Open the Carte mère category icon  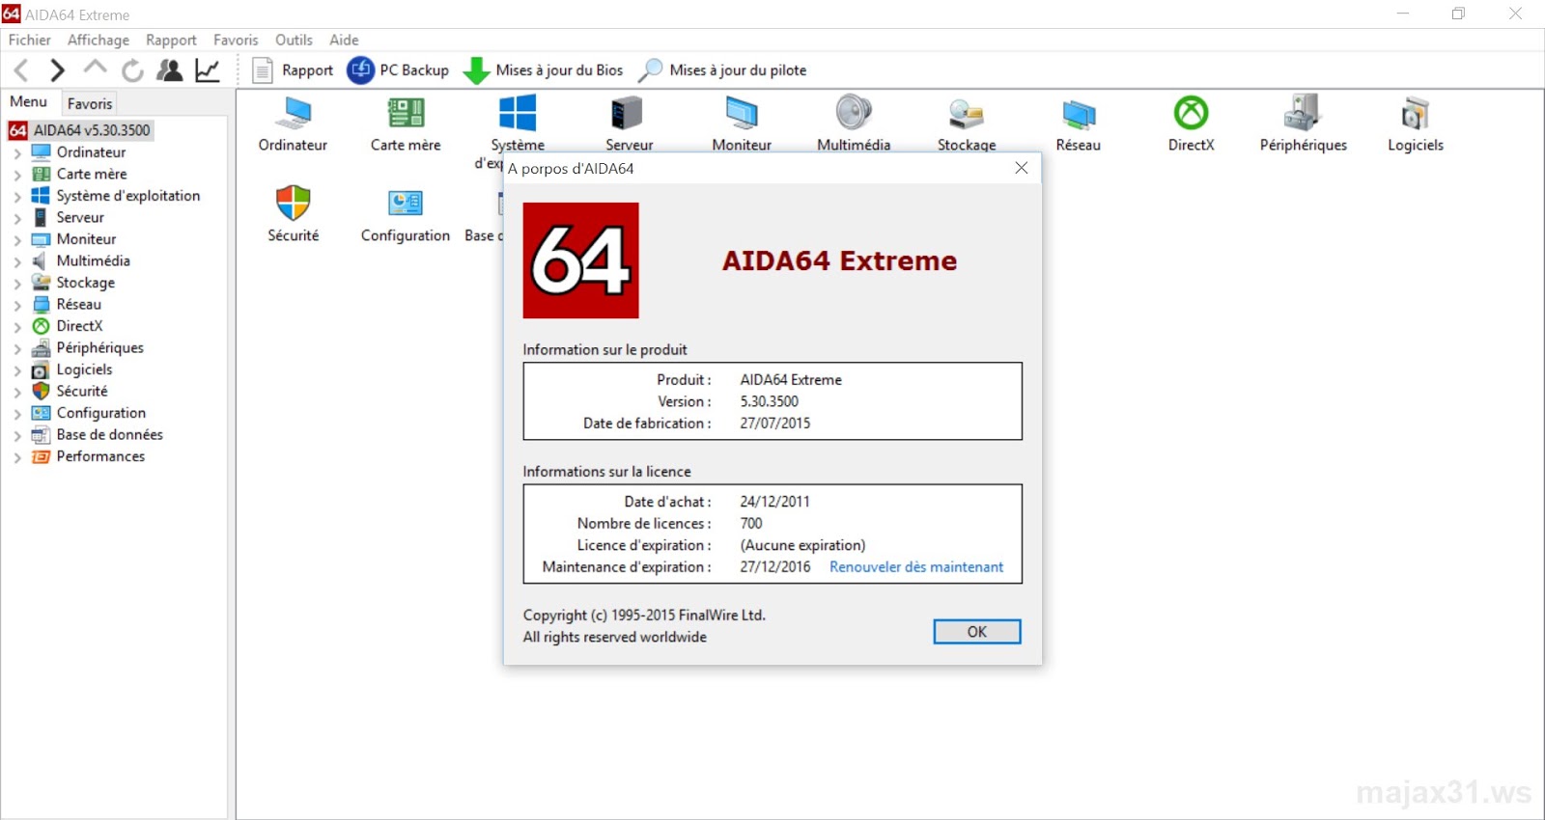coord(406,123)
